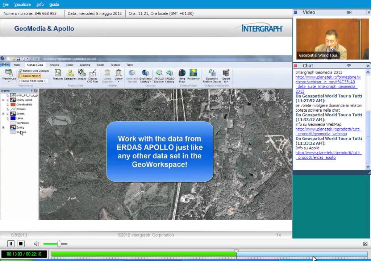Image resolution: width=371 pixels, height=261 pixels.
Task: Open the Warehouse tool in the ribbon
Action: point(9,75)
